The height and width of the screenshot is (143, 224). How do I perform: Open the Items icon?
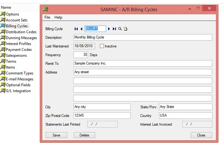point(3,67)
